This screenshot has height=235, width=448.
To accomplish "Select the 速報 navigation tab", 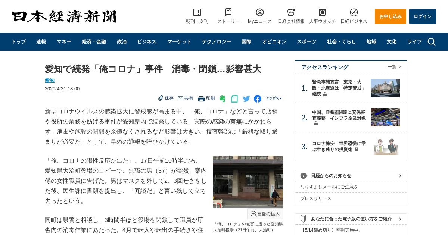I will (x=41, y=42).
